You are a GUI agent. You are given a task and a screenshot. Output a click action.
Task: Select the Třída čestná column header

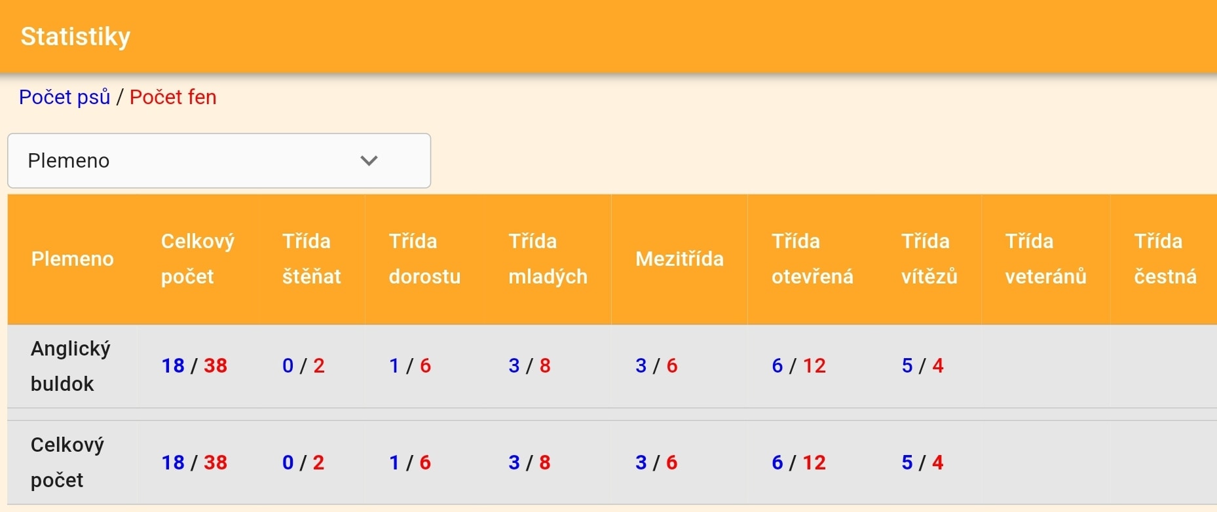[x=1165, y=259]
